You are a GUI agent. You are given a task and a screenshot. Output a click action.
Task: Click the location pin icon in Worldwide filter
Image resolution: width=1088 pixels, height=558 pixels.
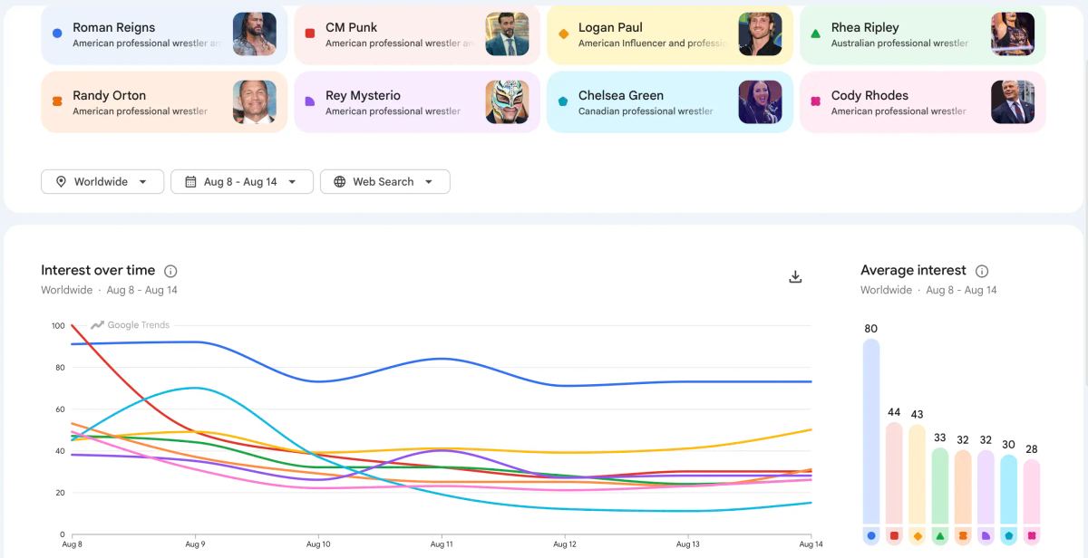click(61, 181)
